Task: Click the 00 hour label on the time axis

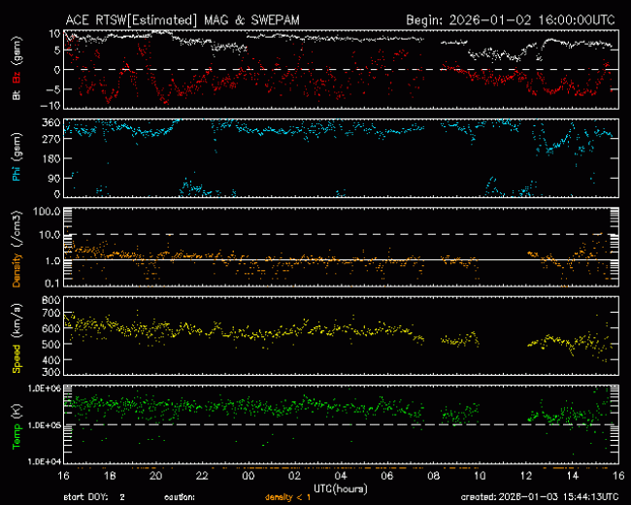Action: click(249, 476)
